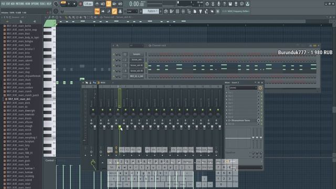This screenshot has width=336, height=189.
Task: Open the audio editor scissors icon
Action: (x=213, y=4)
